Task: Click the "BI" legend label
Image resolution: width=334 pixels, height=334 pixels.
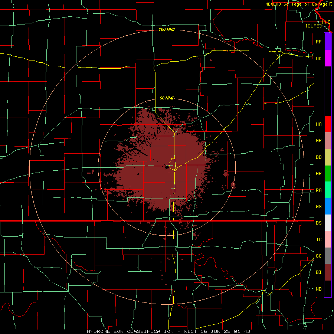Action: click(318, 272)
